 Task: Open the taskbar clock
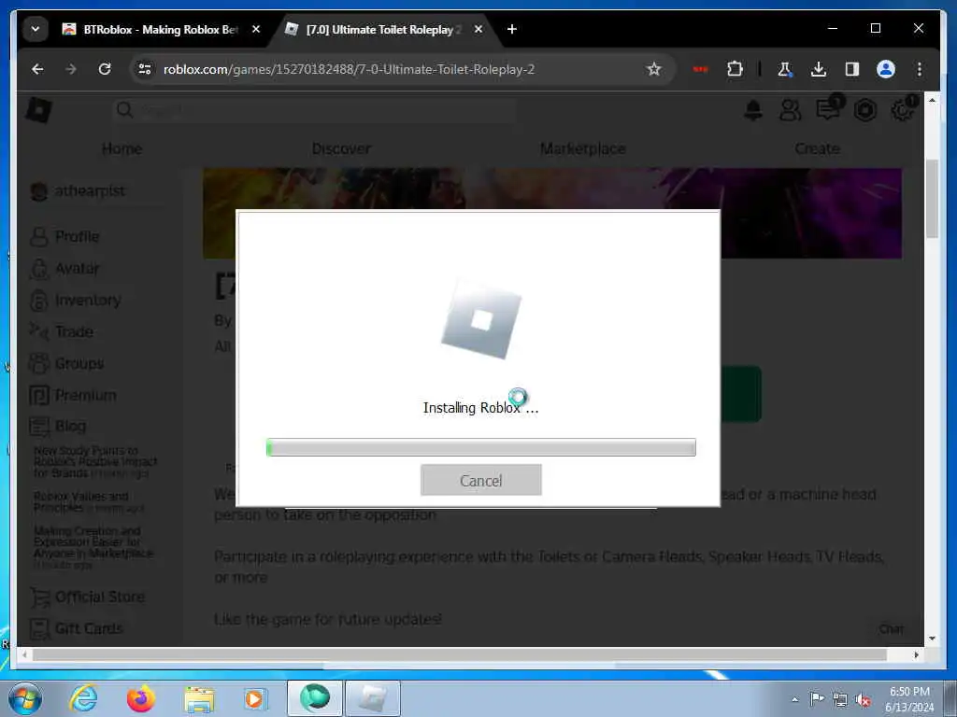coord(909,699)
